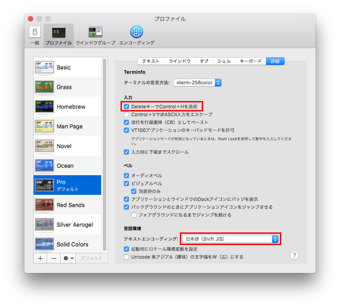Enable Control+Vで非ASCII入力をエスケープ checkbox
340x308 pixels.
(126, 114)
